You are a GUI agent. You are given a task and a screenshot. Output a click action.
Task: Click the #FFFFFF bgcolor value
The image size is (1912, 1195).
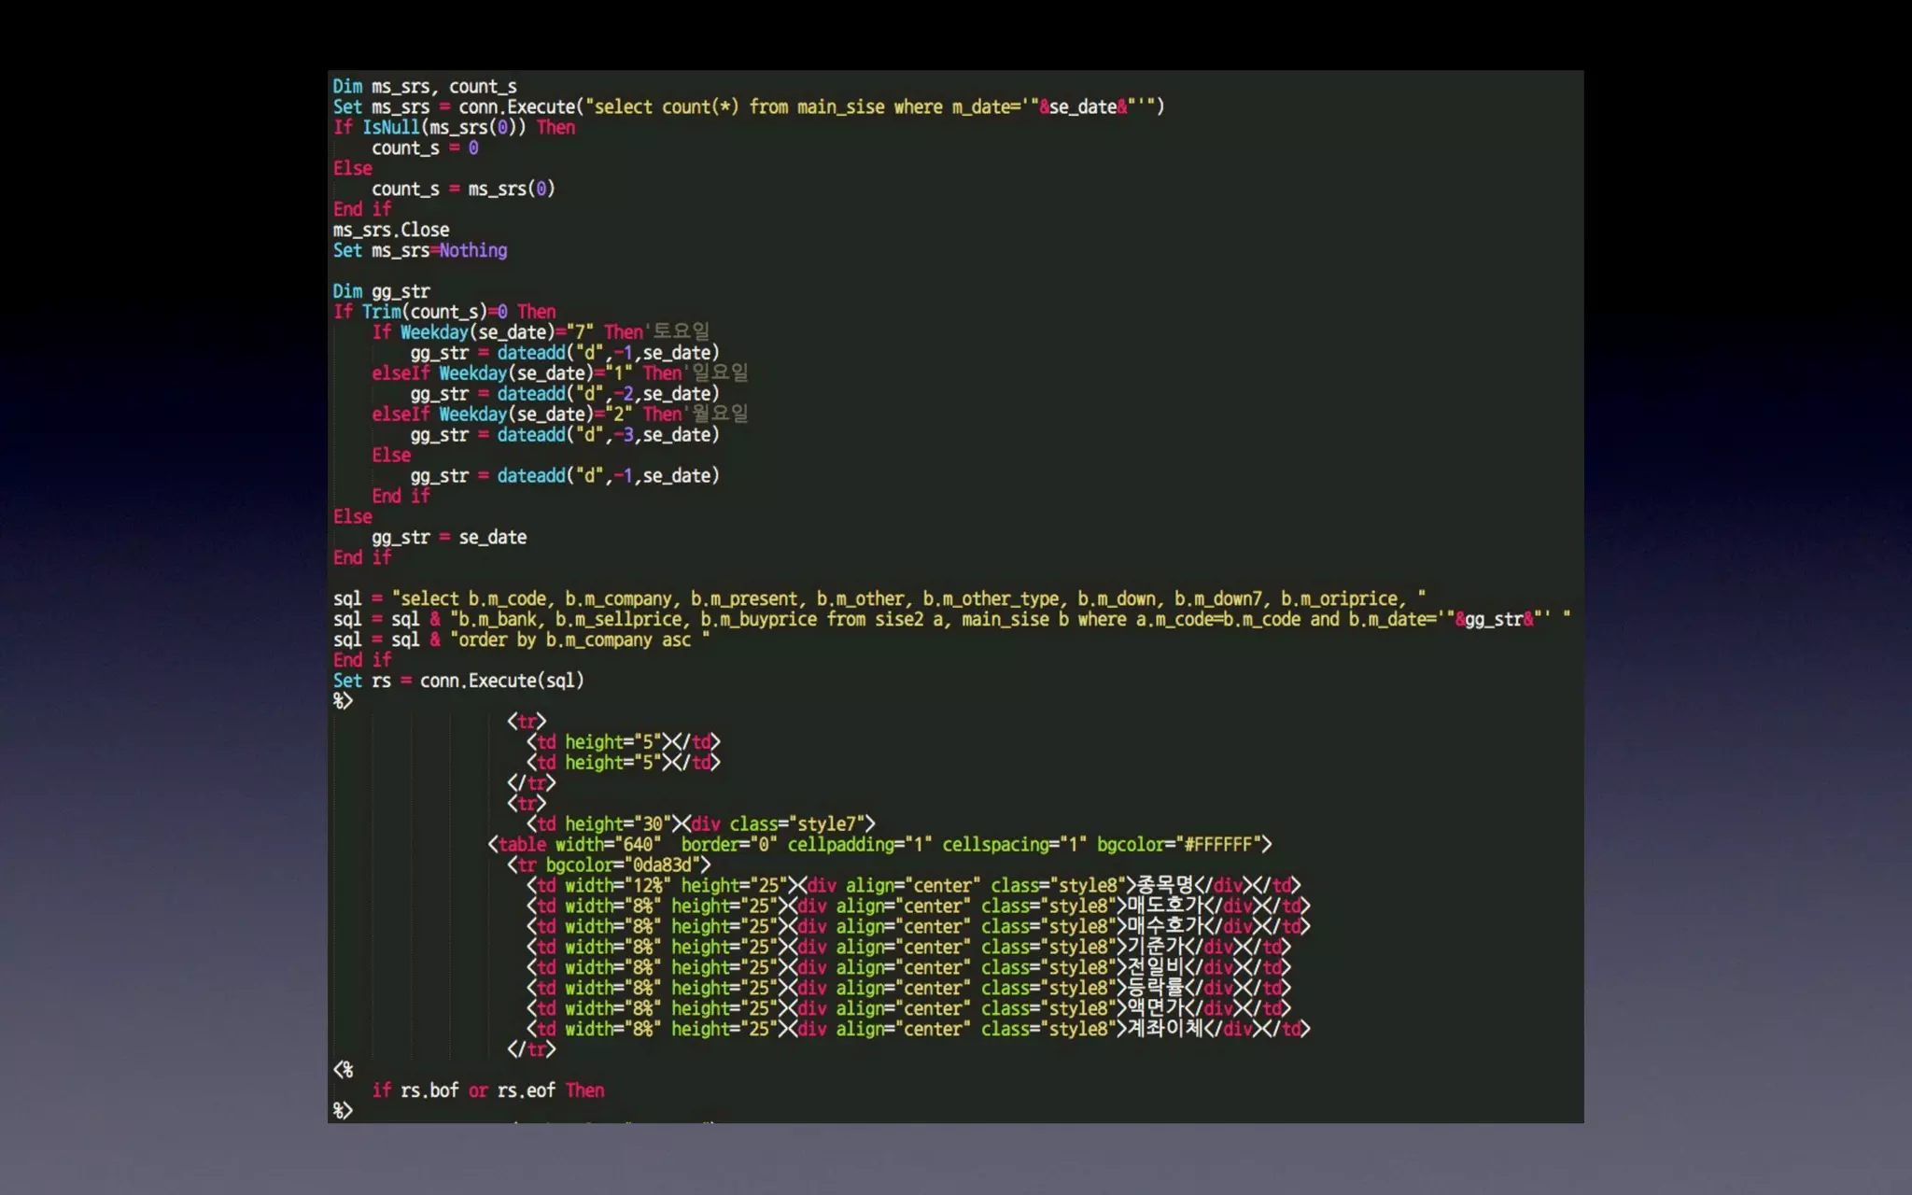click(1217, 845)
